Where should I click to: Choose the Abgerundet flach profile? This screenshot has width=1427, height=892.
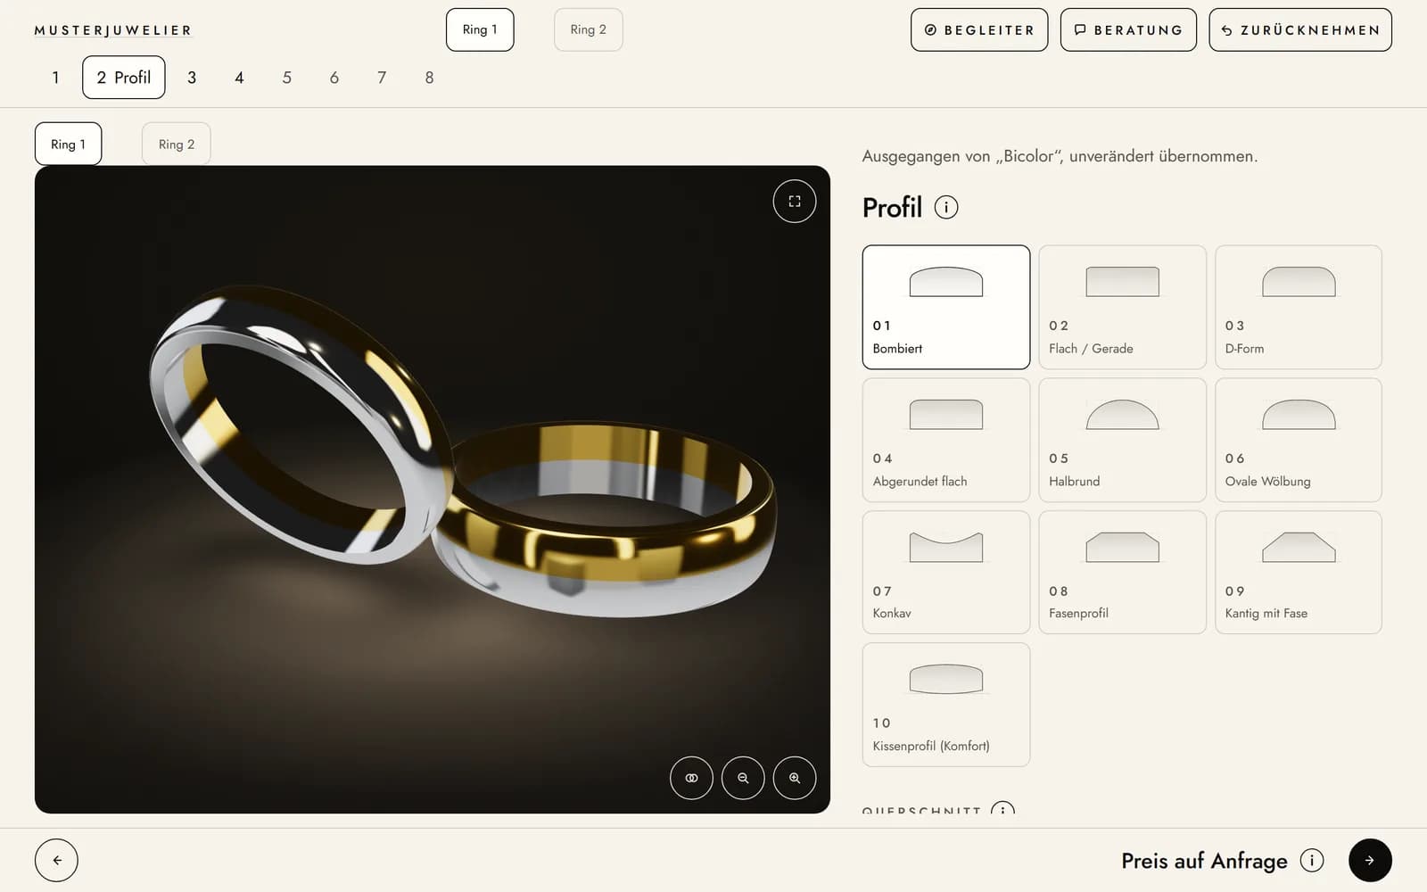[946, 440]
